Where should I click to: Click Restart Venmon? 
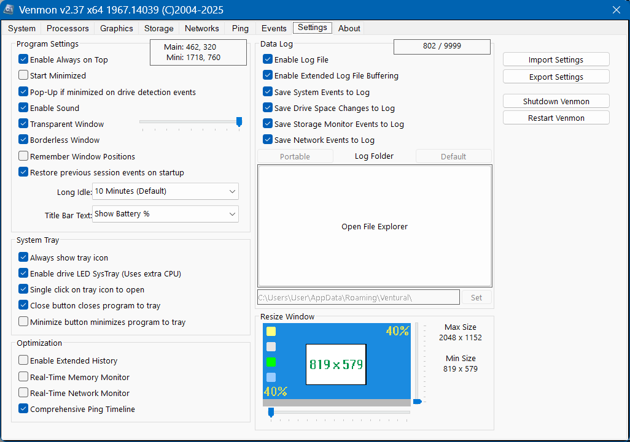point(556,118)
